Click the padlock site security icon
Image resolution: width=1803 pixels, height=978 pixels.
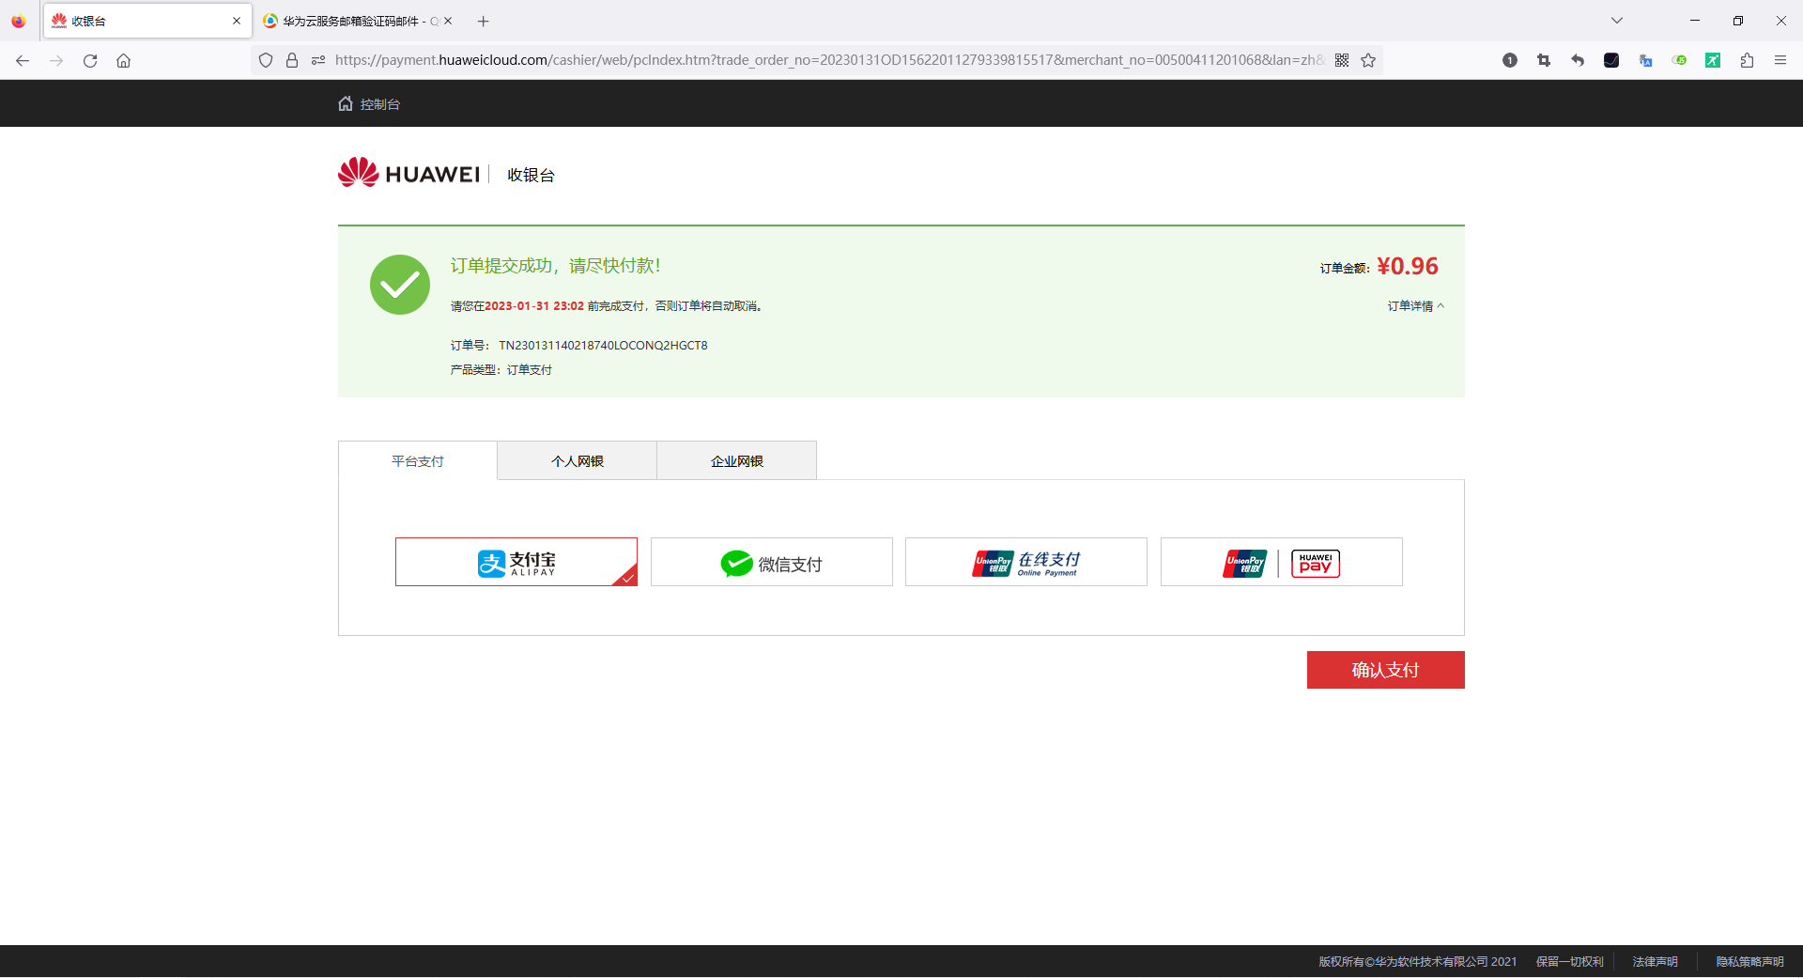(x=292, y=60)
